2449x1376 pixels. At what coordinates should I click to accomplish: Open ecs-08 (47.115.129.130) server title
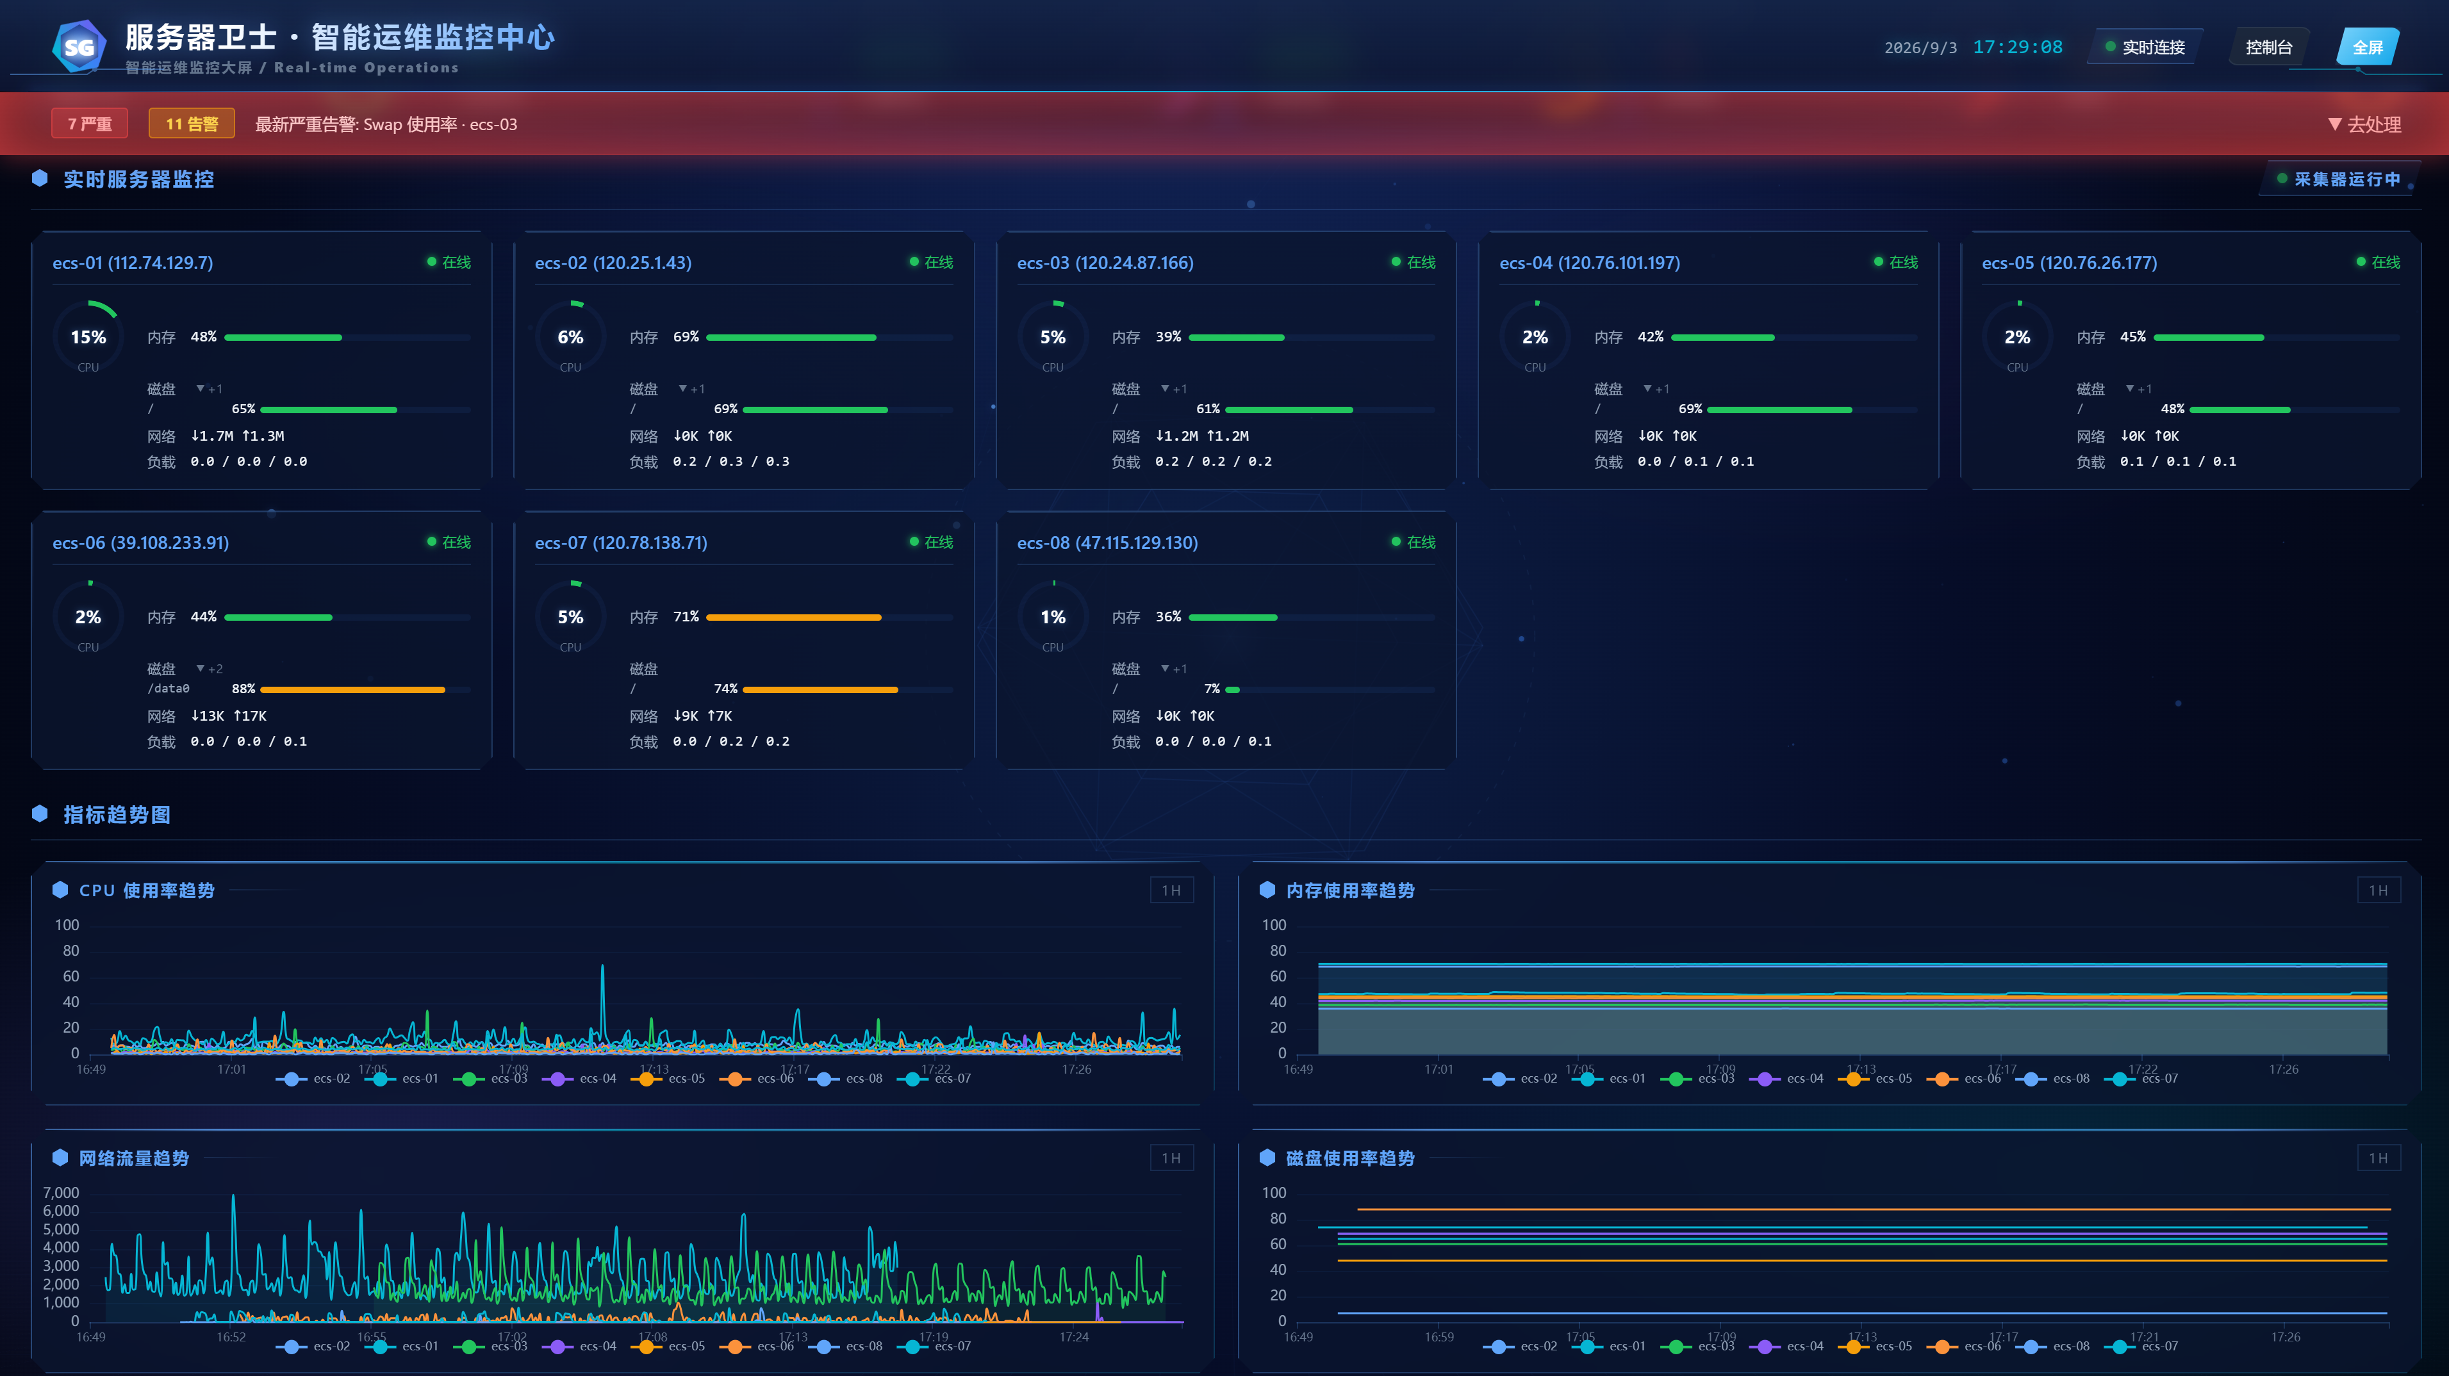[1108, 543]
